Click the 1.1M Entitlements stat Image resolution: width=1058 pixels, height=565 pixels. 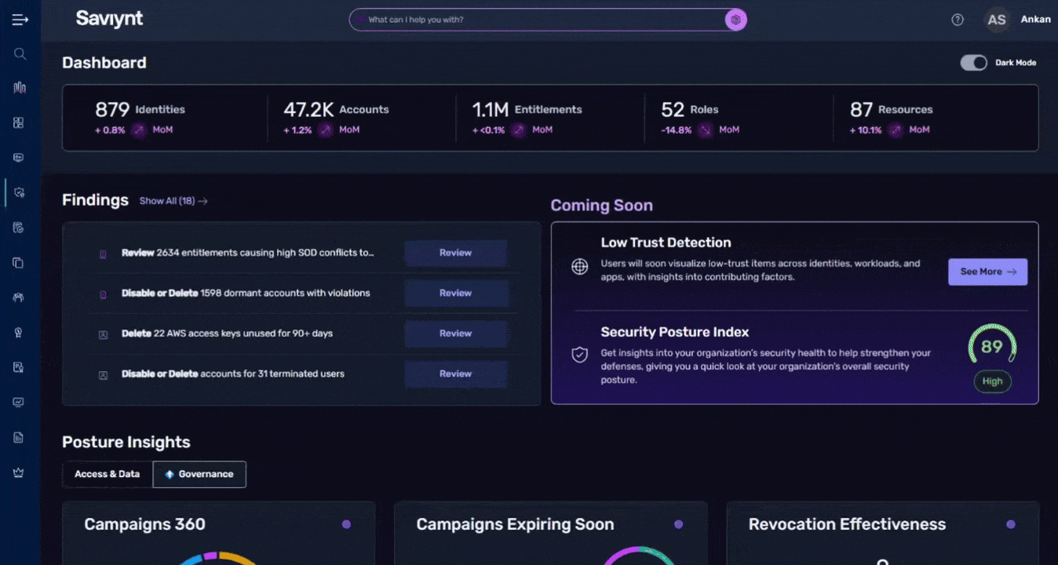pos(527,110)
